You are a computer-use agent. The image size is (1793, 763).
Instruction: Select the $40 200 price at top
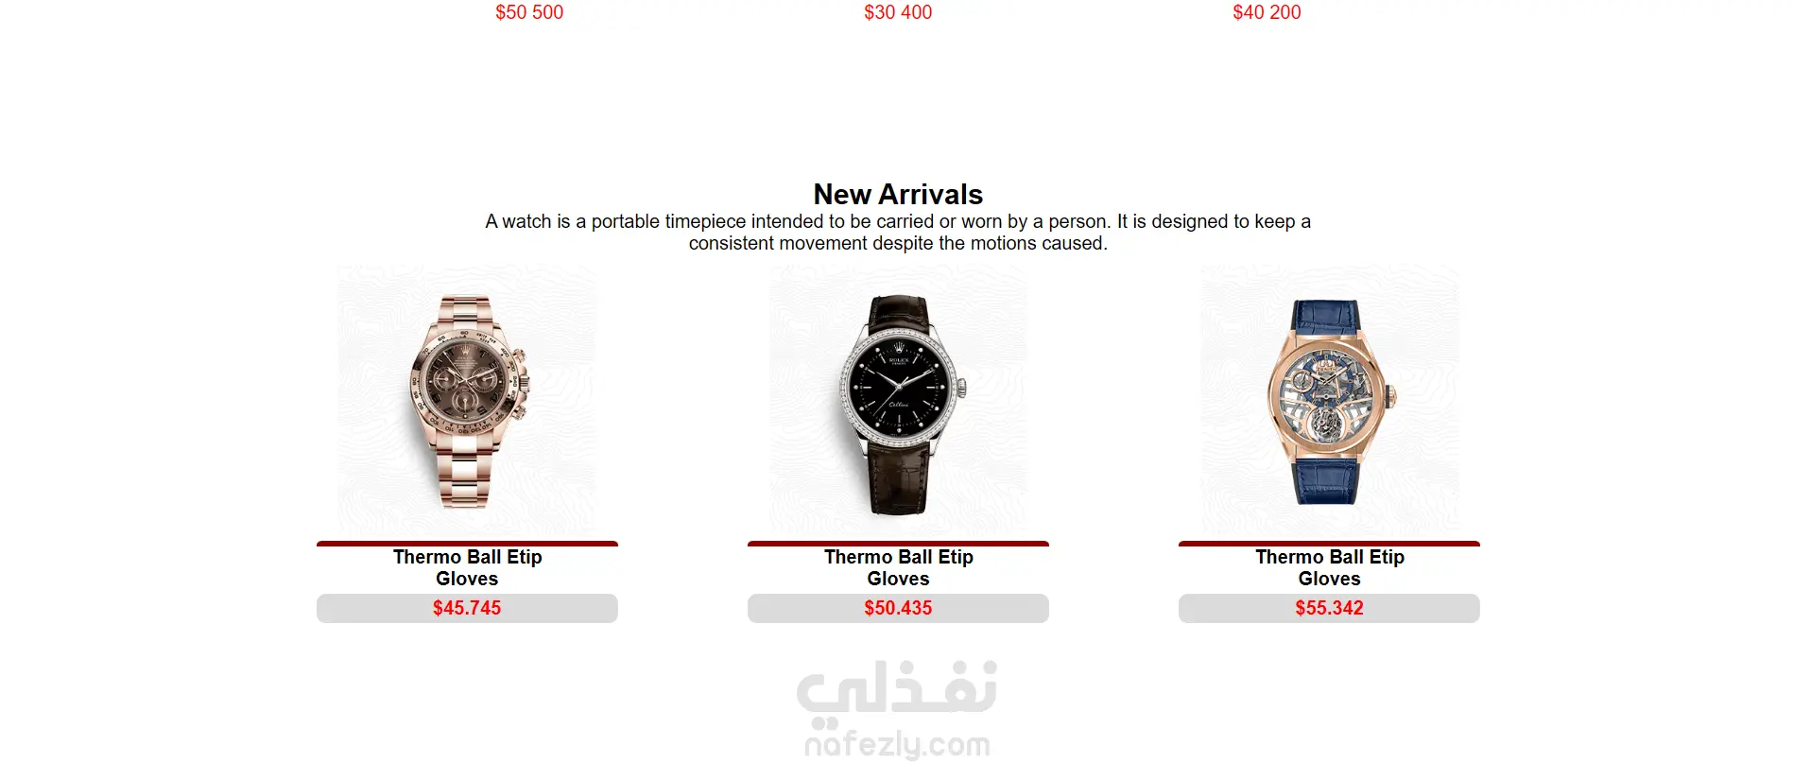coord(1267,12)
